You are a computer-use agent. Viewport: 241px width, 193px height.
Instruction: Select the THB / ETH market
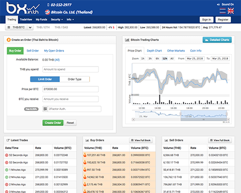coord(43,28)
